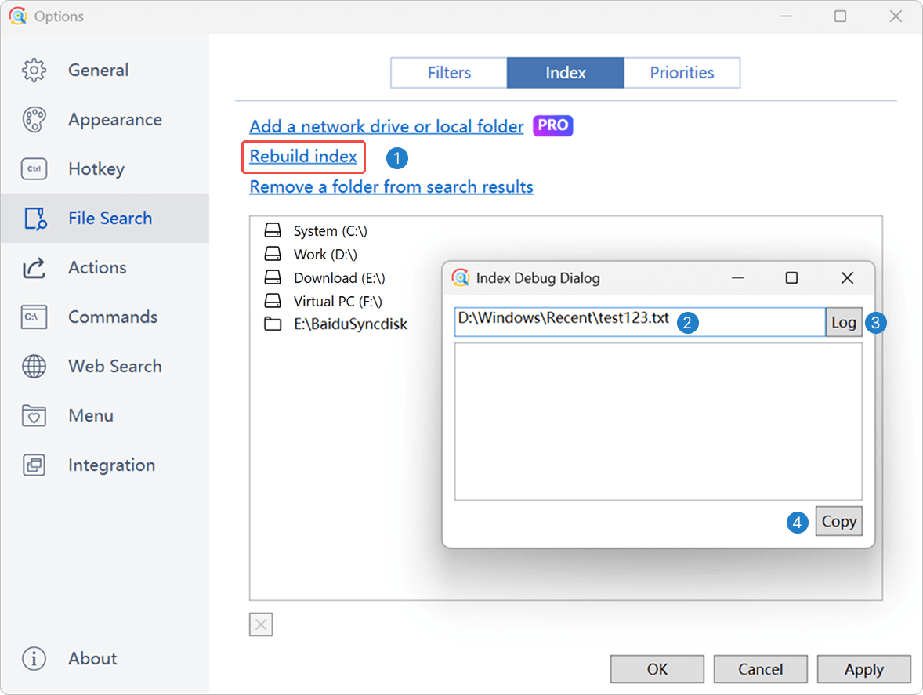The height and width of the screenshot is (695, 923).
Task: Click the Copy button in debug dialog
Action: tap(839, 521)
